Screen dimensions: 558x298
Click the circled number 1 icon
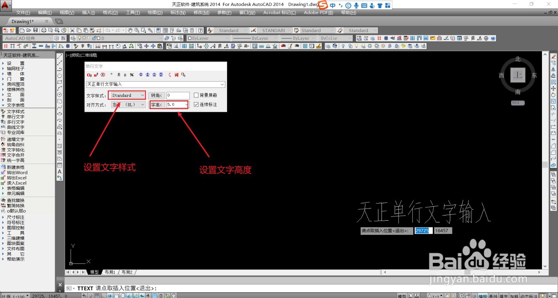click(x=103, y=75)
